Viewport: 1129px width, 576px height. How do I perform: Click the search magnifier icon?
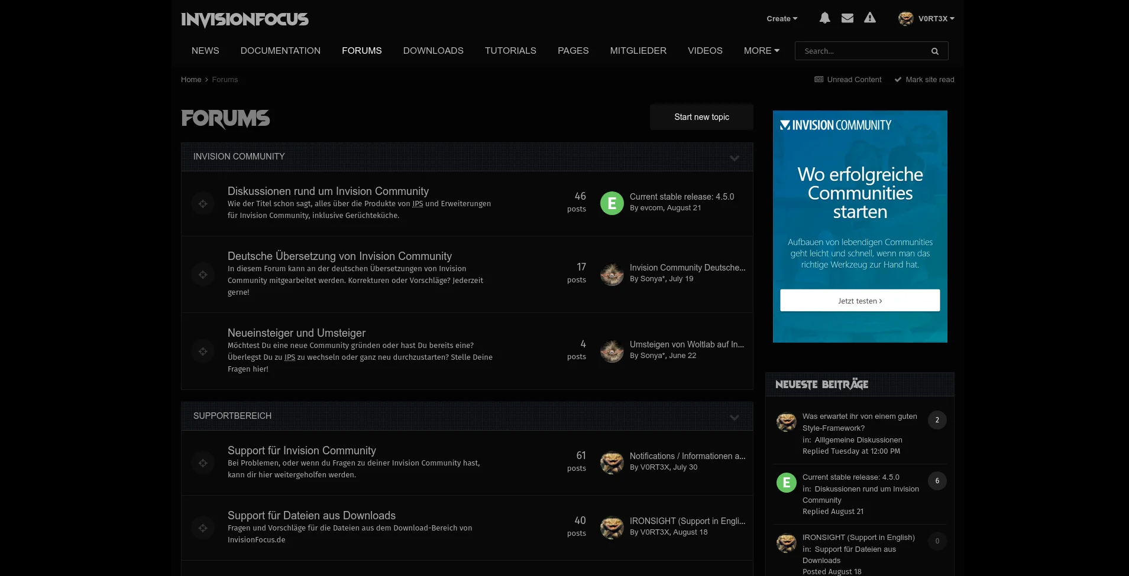(x=934, y=51)
